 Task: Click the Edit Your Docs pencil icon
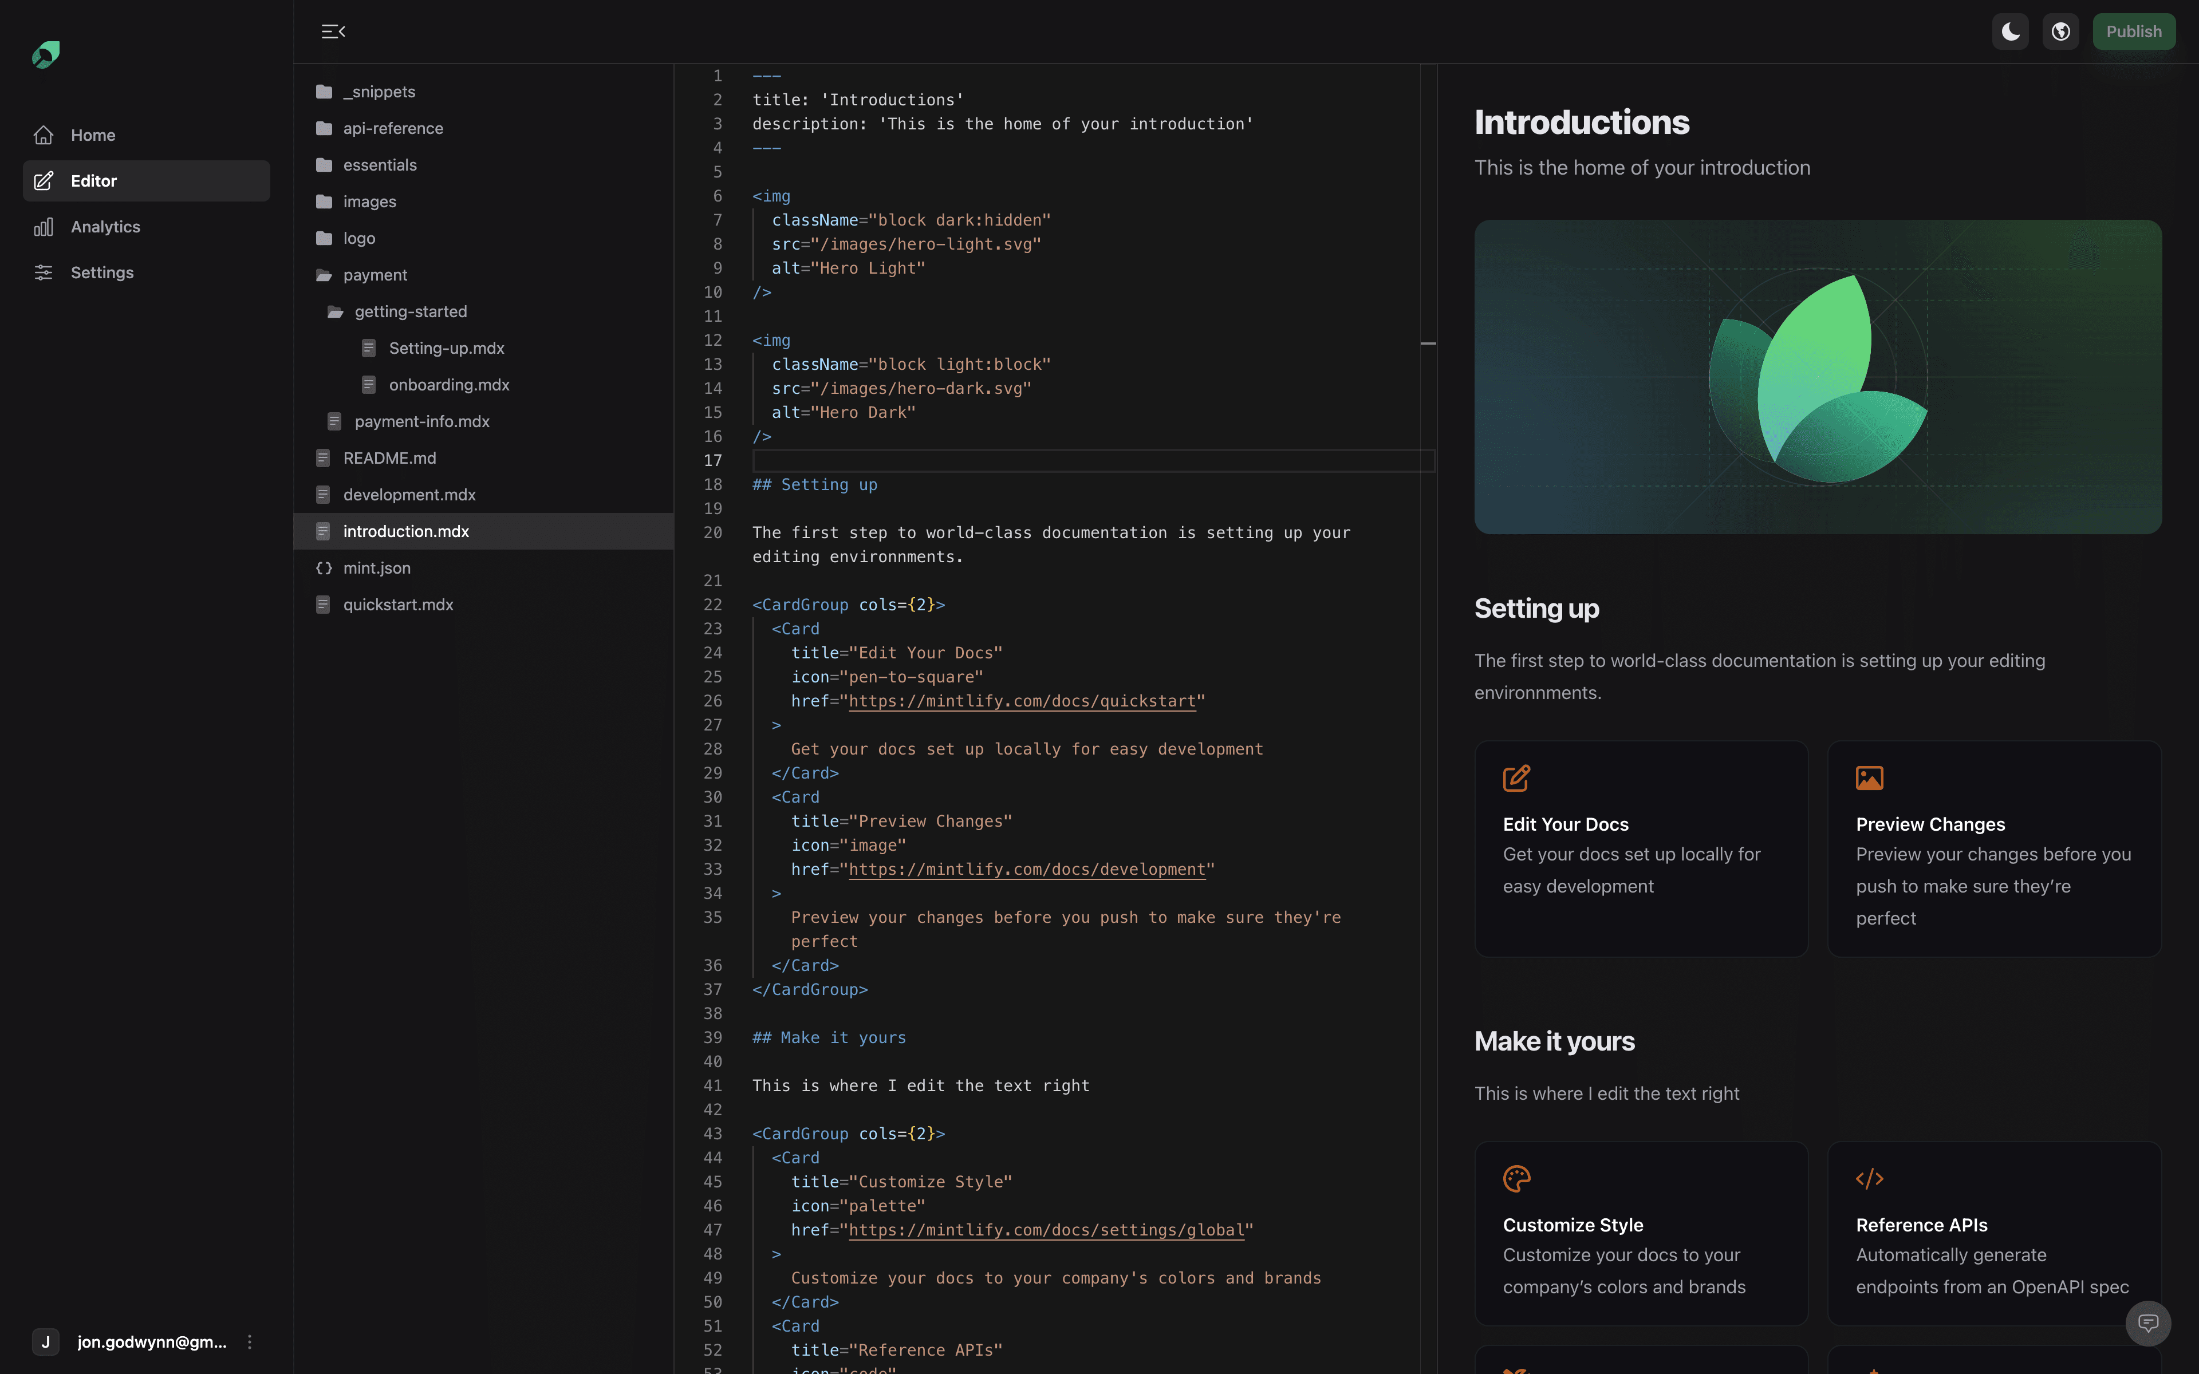pyautogui.click(x=1516, y=778)
